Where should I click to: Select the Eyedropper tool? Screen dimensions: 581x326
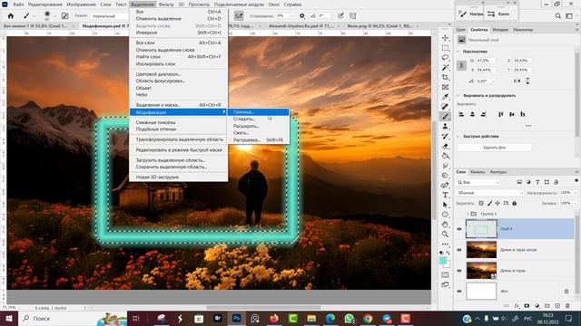445,97
